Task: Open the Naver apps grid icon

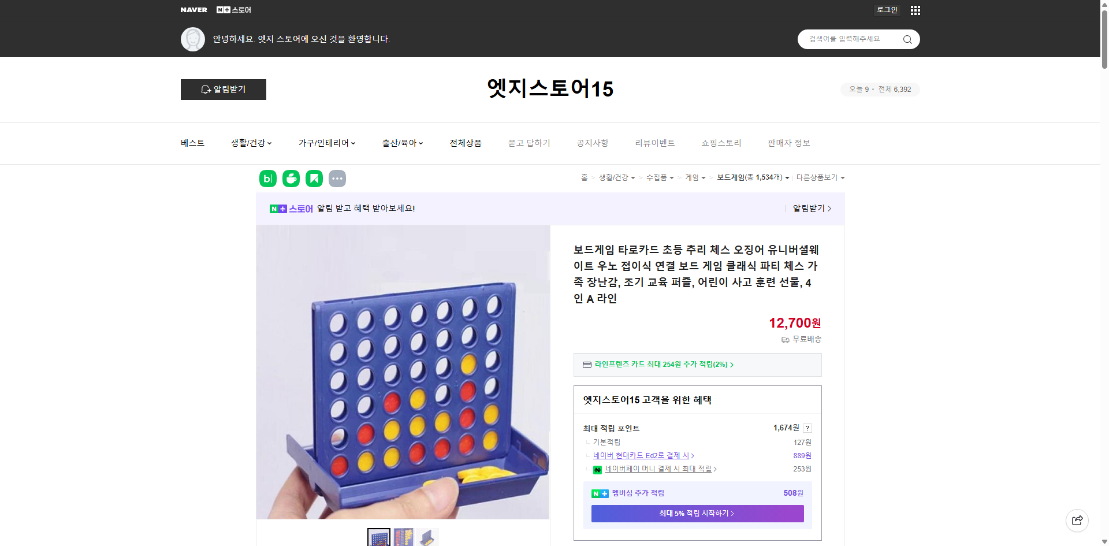Action: pos(915,10)
